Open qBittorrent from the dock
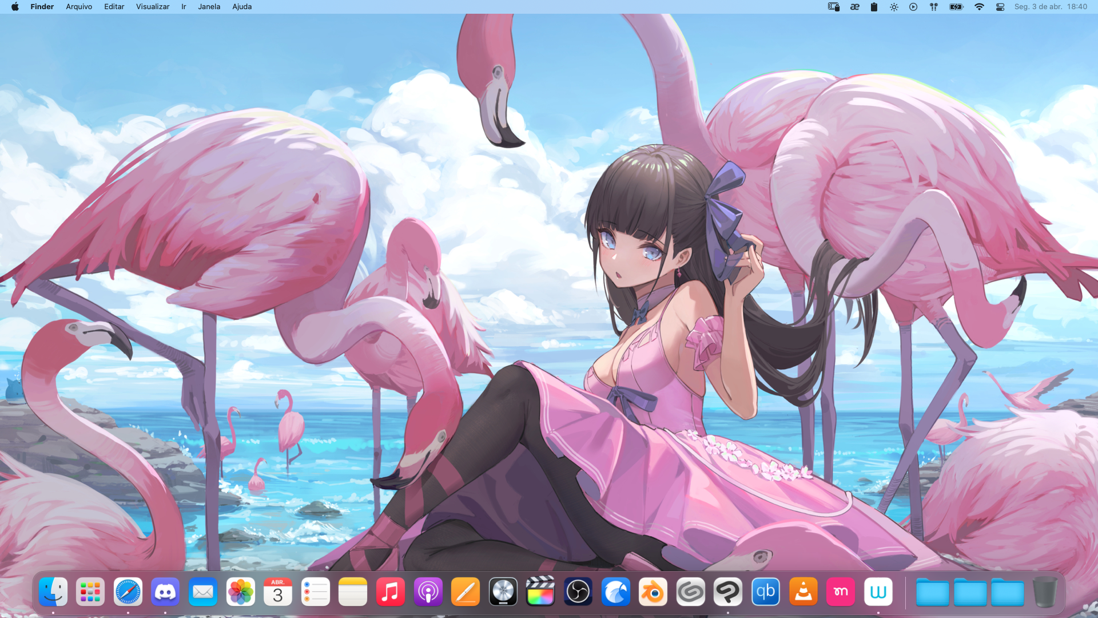 pyautogui.click(x=765, y=592)
